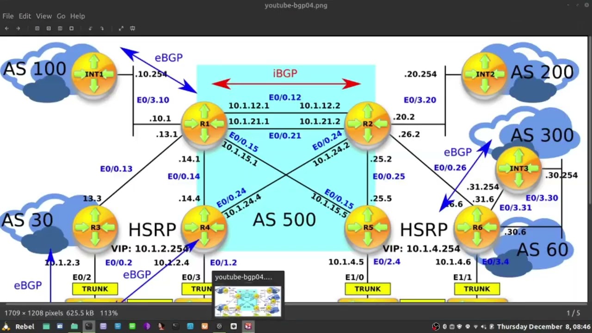592x333 pixels.
Task: Click the second zoom button in the toolbar
Action: (49, 29)
